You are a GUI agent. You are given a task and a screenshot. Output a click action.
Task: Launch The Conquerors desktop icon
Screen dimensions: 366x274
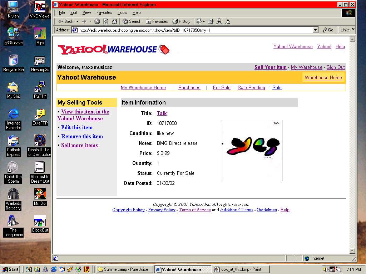[13, 226]
